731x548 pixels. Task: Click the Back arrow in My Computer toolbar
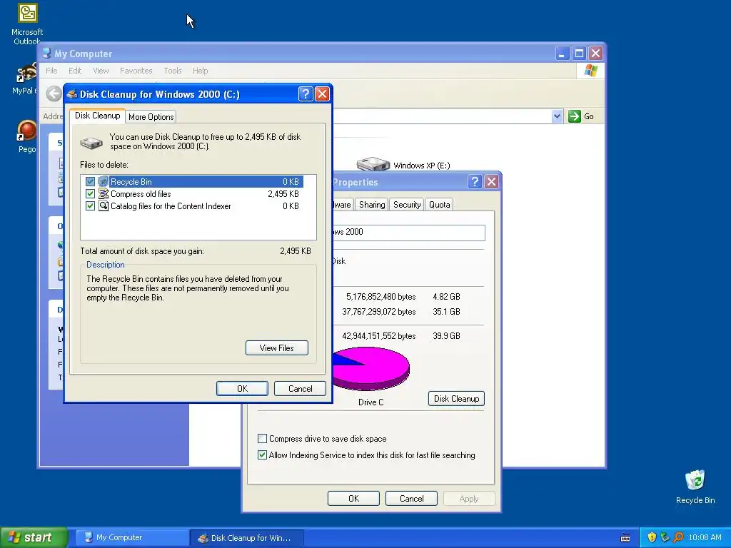tap(54, 93)
